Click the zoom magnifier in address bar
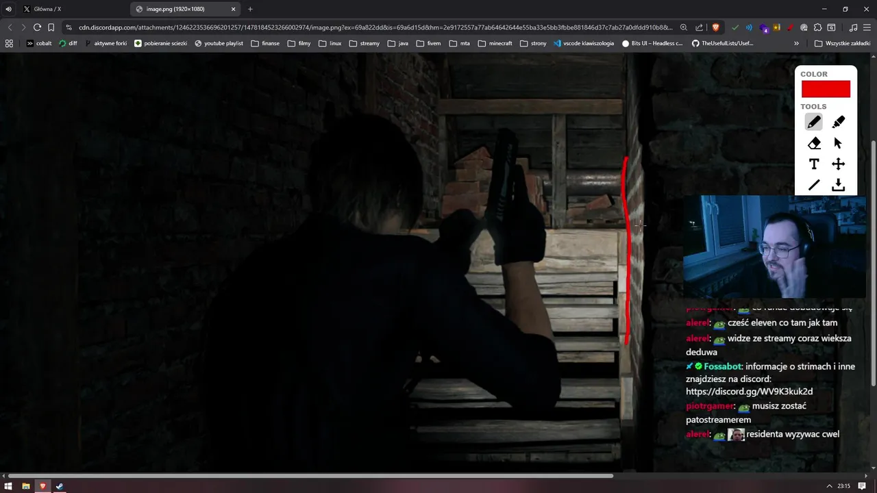Viewport: 877px width, 493px height. 683,27
